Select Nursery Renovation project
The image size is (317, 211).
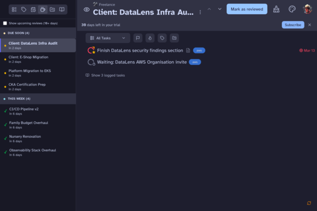point(38,139)
